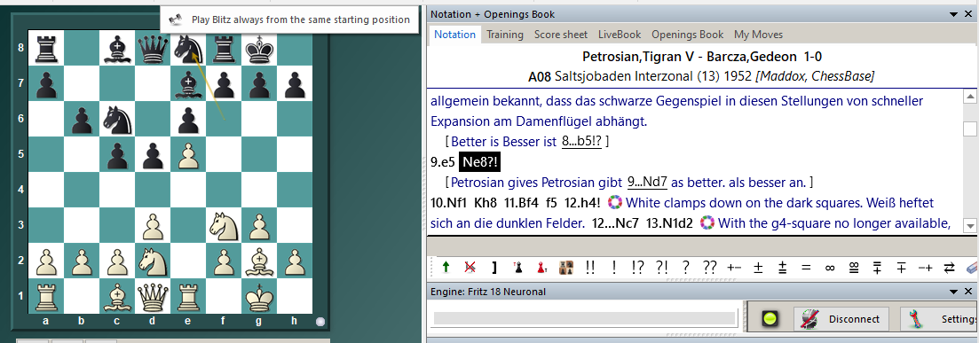Click the ?! dubious move symbol in toolbar
The image size is (979, 343).
662,268
